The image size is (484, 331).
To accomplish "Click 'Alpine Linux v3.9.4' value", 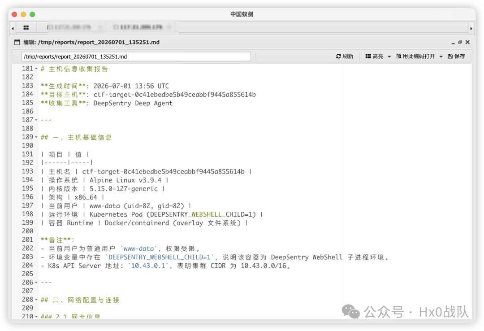I will click(x=125, y=180).
